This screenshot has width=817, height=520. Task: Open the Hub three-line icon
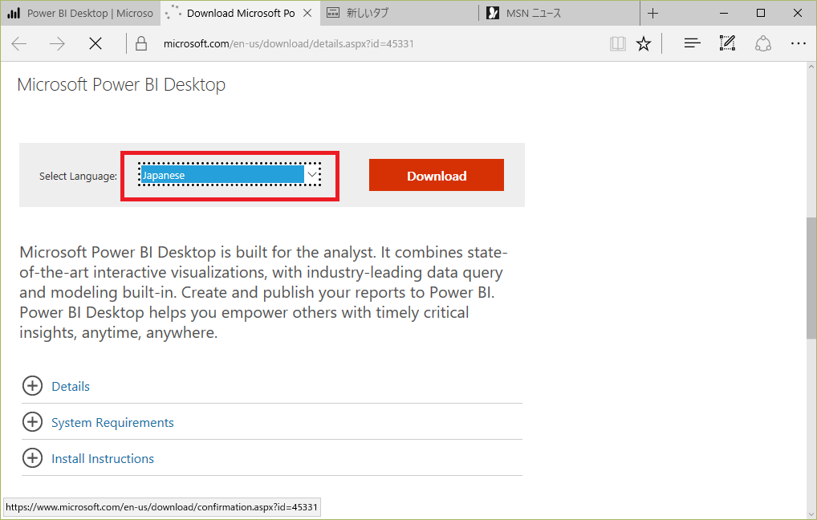tap(692, 44)
